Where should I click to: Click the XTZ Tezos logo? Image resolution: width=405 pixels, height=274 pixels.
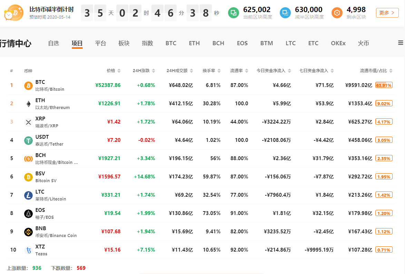pyautogui.click(x=28, y=251)
